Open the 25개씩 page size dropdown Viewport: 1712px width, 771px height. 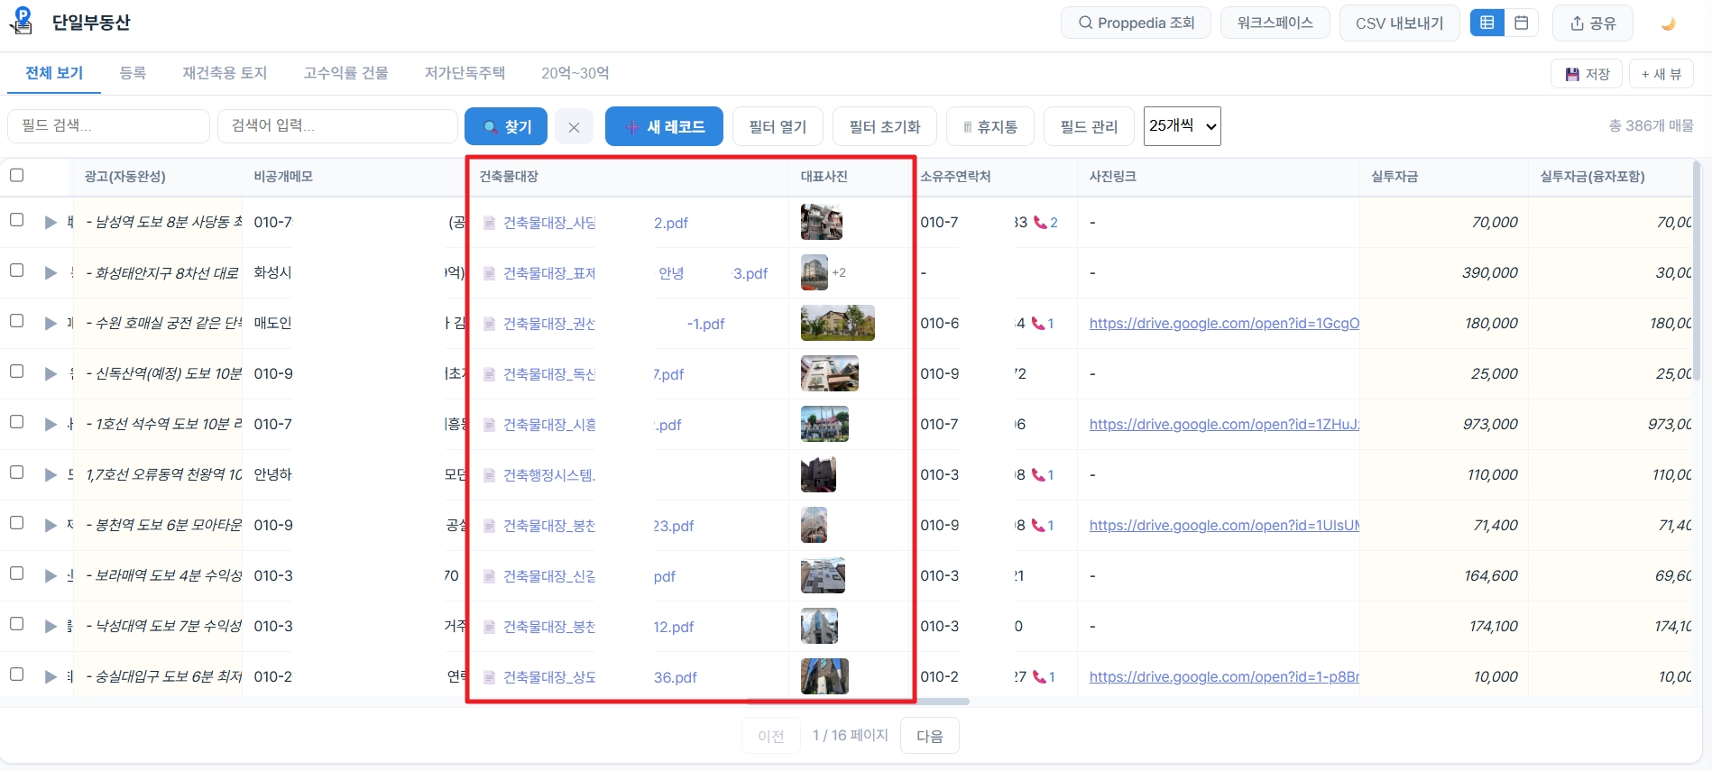coord(1182,126)
